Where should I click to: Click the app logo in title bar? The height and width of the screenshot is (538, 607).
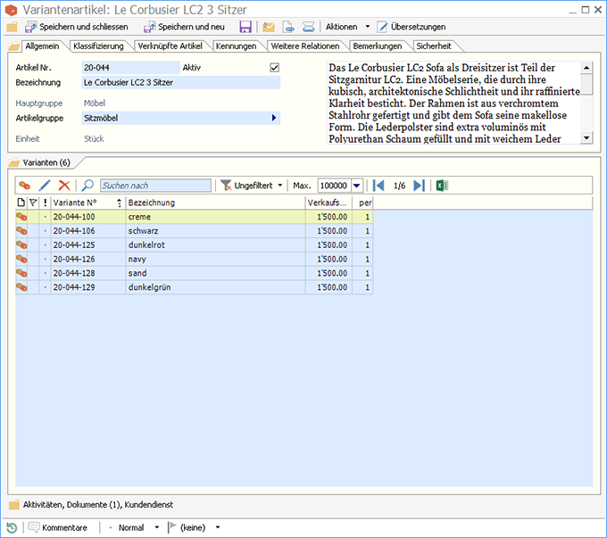12,10
